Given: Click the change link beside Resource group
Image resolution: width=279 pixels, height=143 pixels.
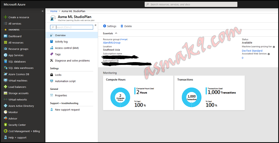Looking at the screenshot, I should point(123,39).
